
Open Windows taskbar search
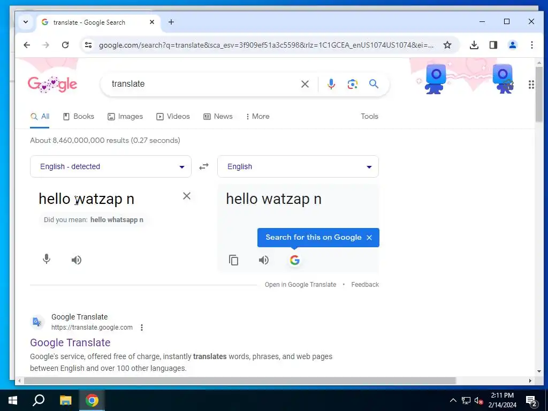pos(39,400)
